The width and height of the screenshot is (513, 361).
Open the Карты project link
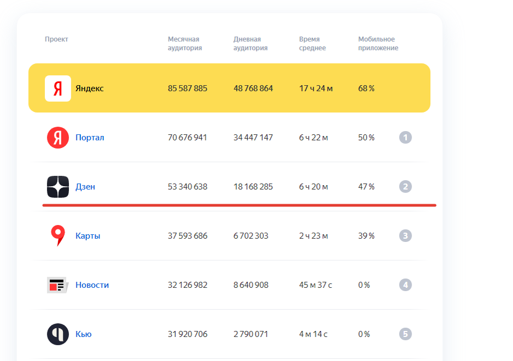[x=88, y=236]
